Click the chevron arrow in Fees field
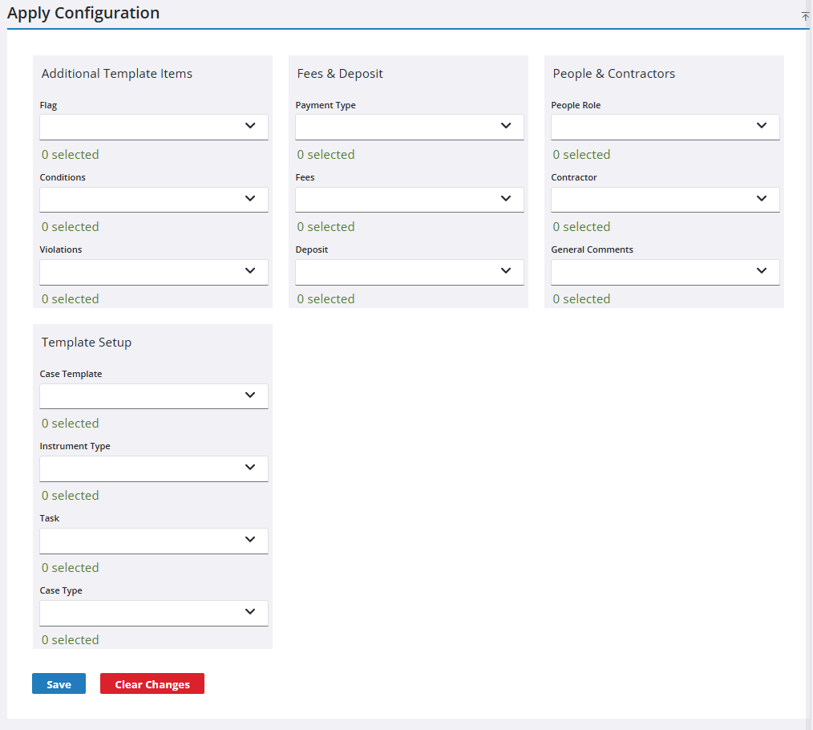Image resolution: width=813 pixels, height=730 pixels. point(506,198)
